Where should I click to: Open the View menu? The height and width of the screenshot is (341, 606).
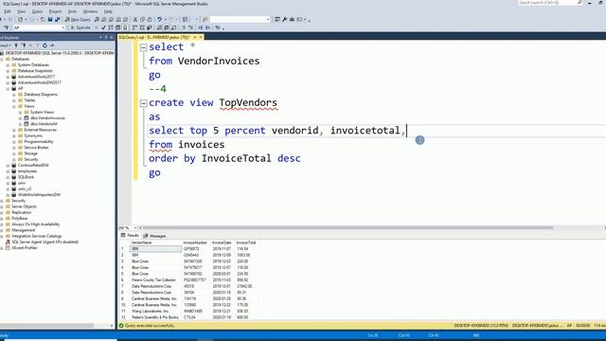(x=21, y=11)
